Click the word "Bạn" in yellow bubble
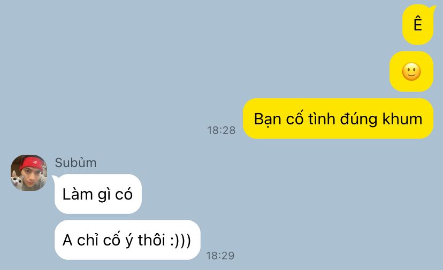 [x=268, y=118]
